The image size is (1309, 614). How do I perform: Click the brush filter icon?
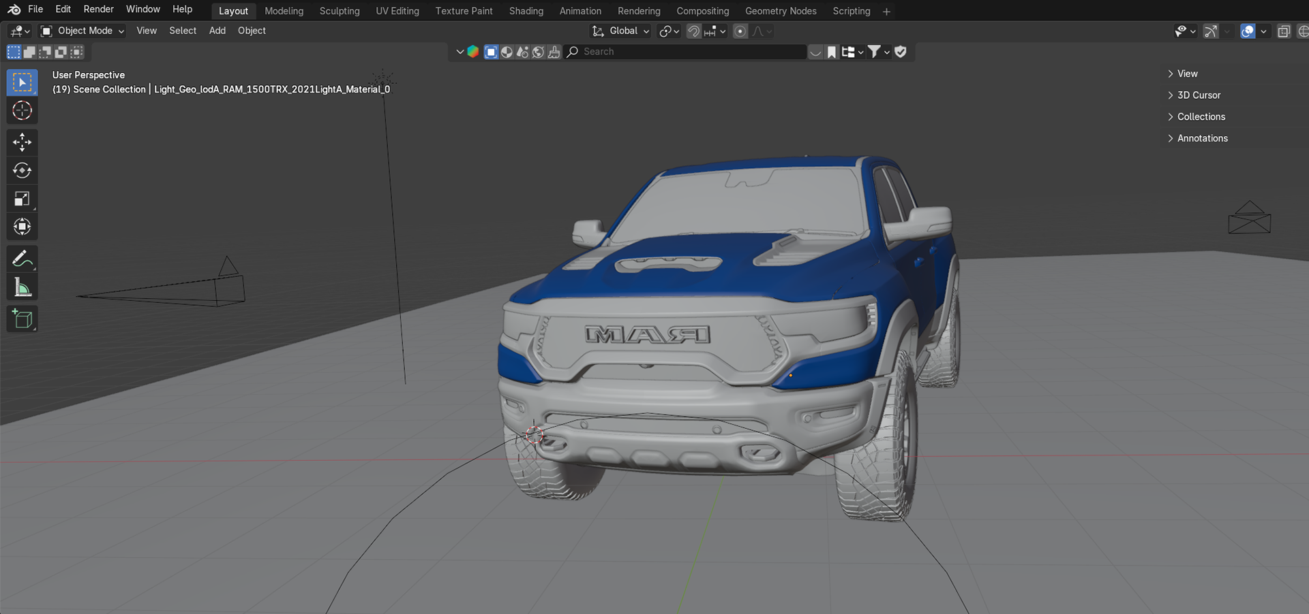tap(554, 52)
